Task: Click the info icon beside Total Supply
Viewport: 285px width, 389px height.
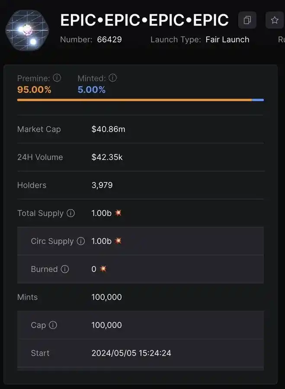Action: 70,213
